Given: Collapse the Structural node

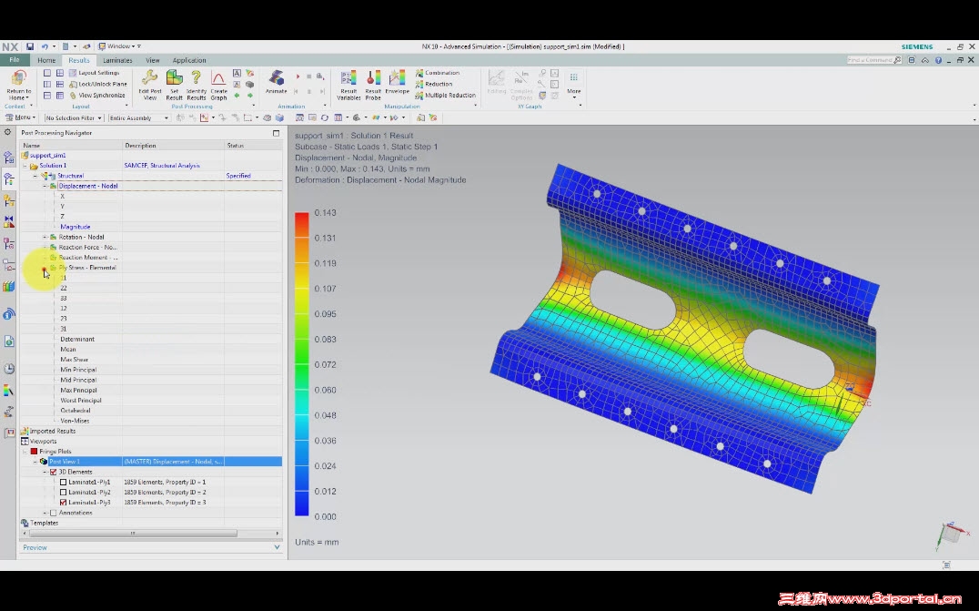Looking at the screenshot, I should point(35,176).
